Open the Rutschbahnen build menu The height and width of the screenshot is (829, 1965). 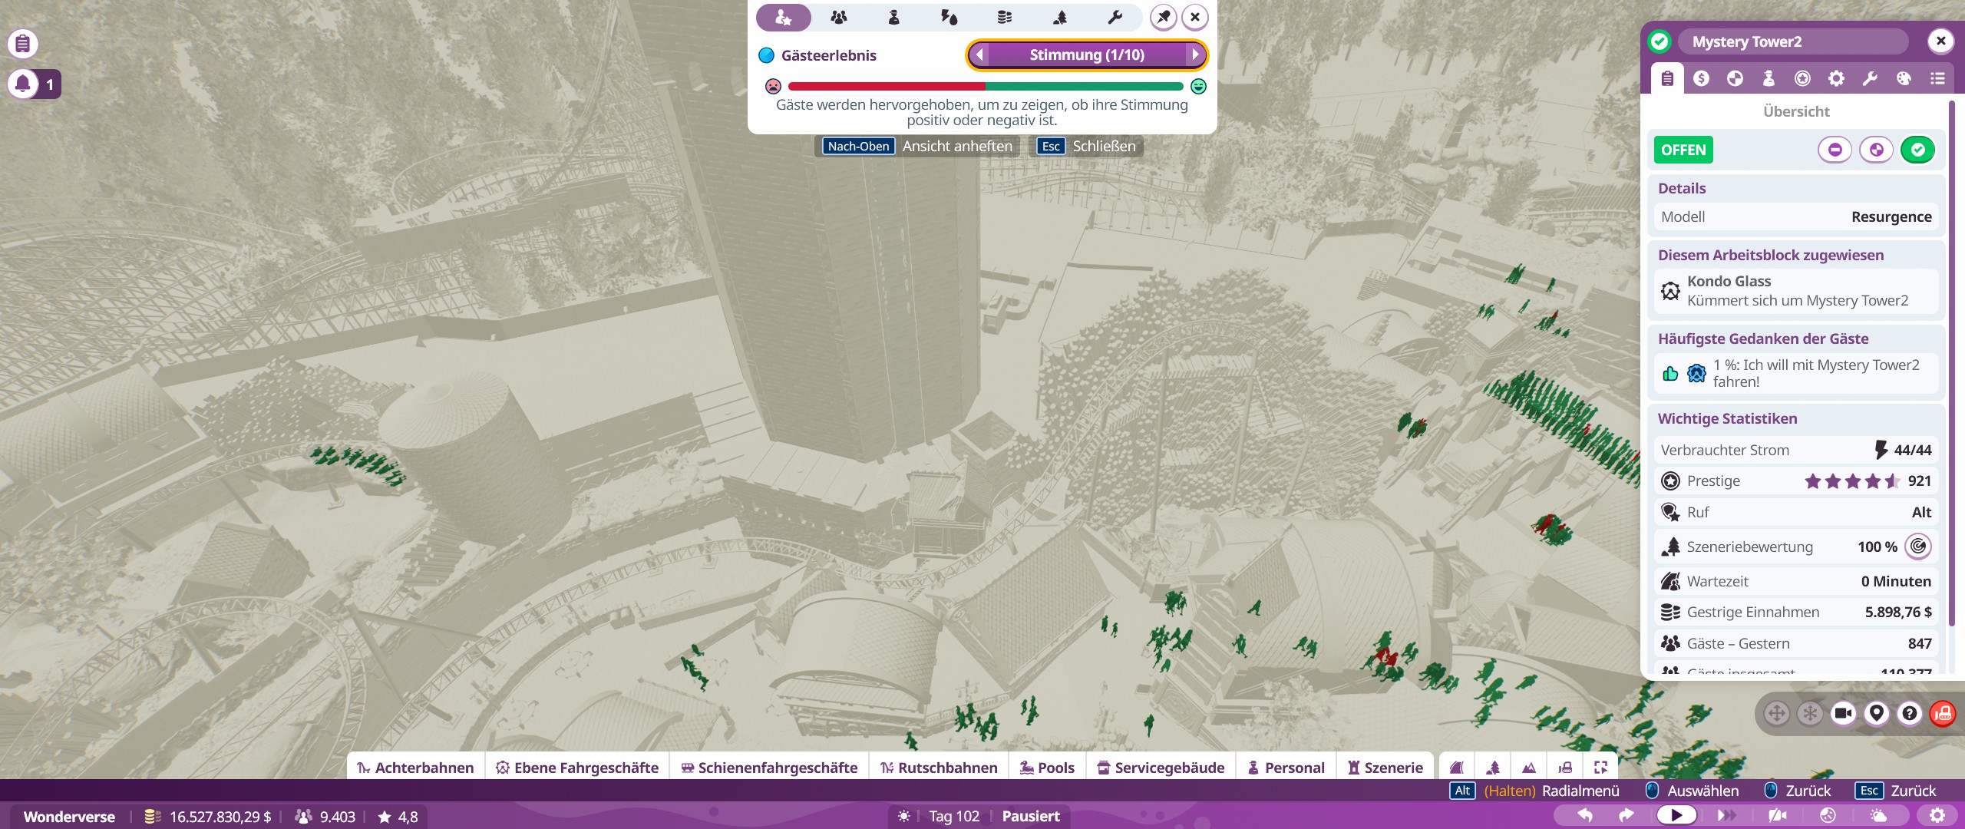click(939, 768)
